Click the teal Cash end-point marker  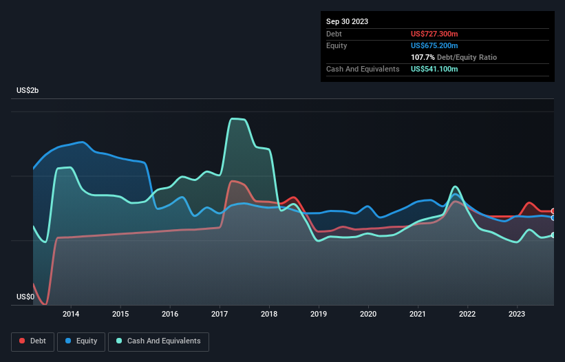[553, 235]
